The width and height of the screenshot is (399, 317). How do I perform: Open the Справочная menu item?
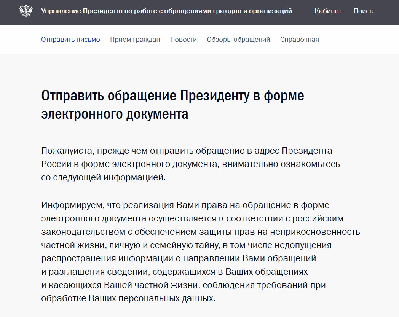point(300,40)
